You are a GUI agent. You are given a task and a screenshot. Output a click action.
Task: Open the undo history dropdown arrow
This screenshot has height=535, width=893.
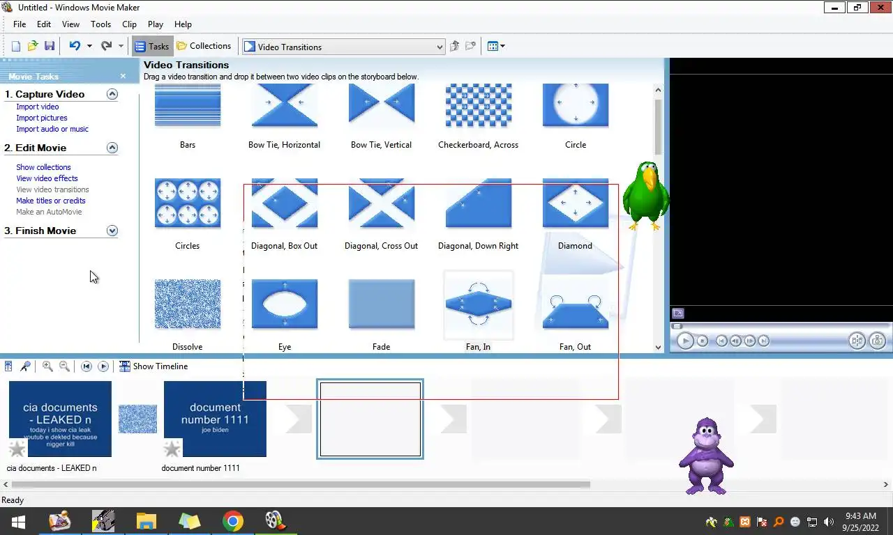(x=89, y=46)
